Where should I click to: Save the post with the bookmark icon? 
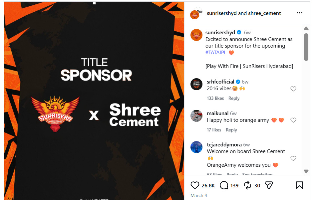[299, 185]
